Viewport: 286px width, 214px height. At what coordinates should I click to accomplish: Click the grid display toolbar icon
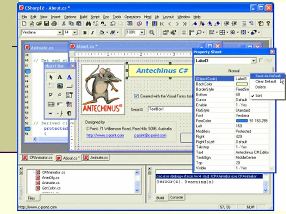click(x=184, y=32)
